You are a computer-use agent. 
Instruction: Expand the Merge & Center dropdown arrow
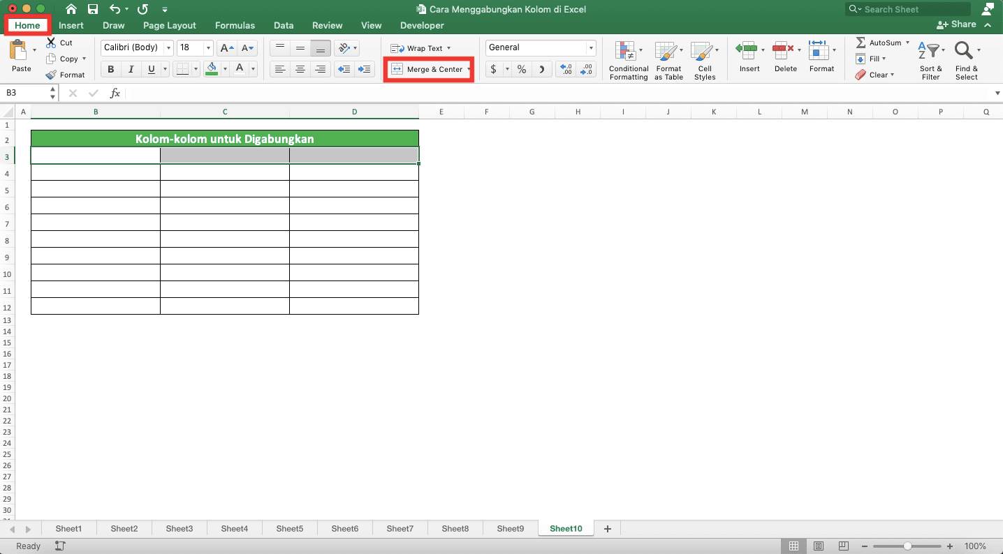pos(469,69)
